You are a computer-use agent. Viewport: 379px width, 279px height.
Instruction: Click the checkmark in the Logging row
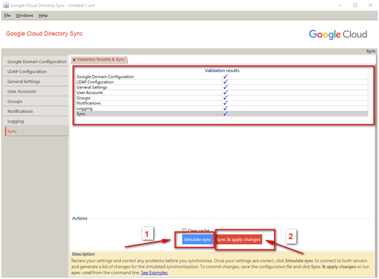(x=225, y=108)
